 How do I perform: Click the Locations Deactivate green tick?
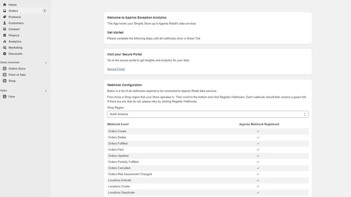point(258,193)
